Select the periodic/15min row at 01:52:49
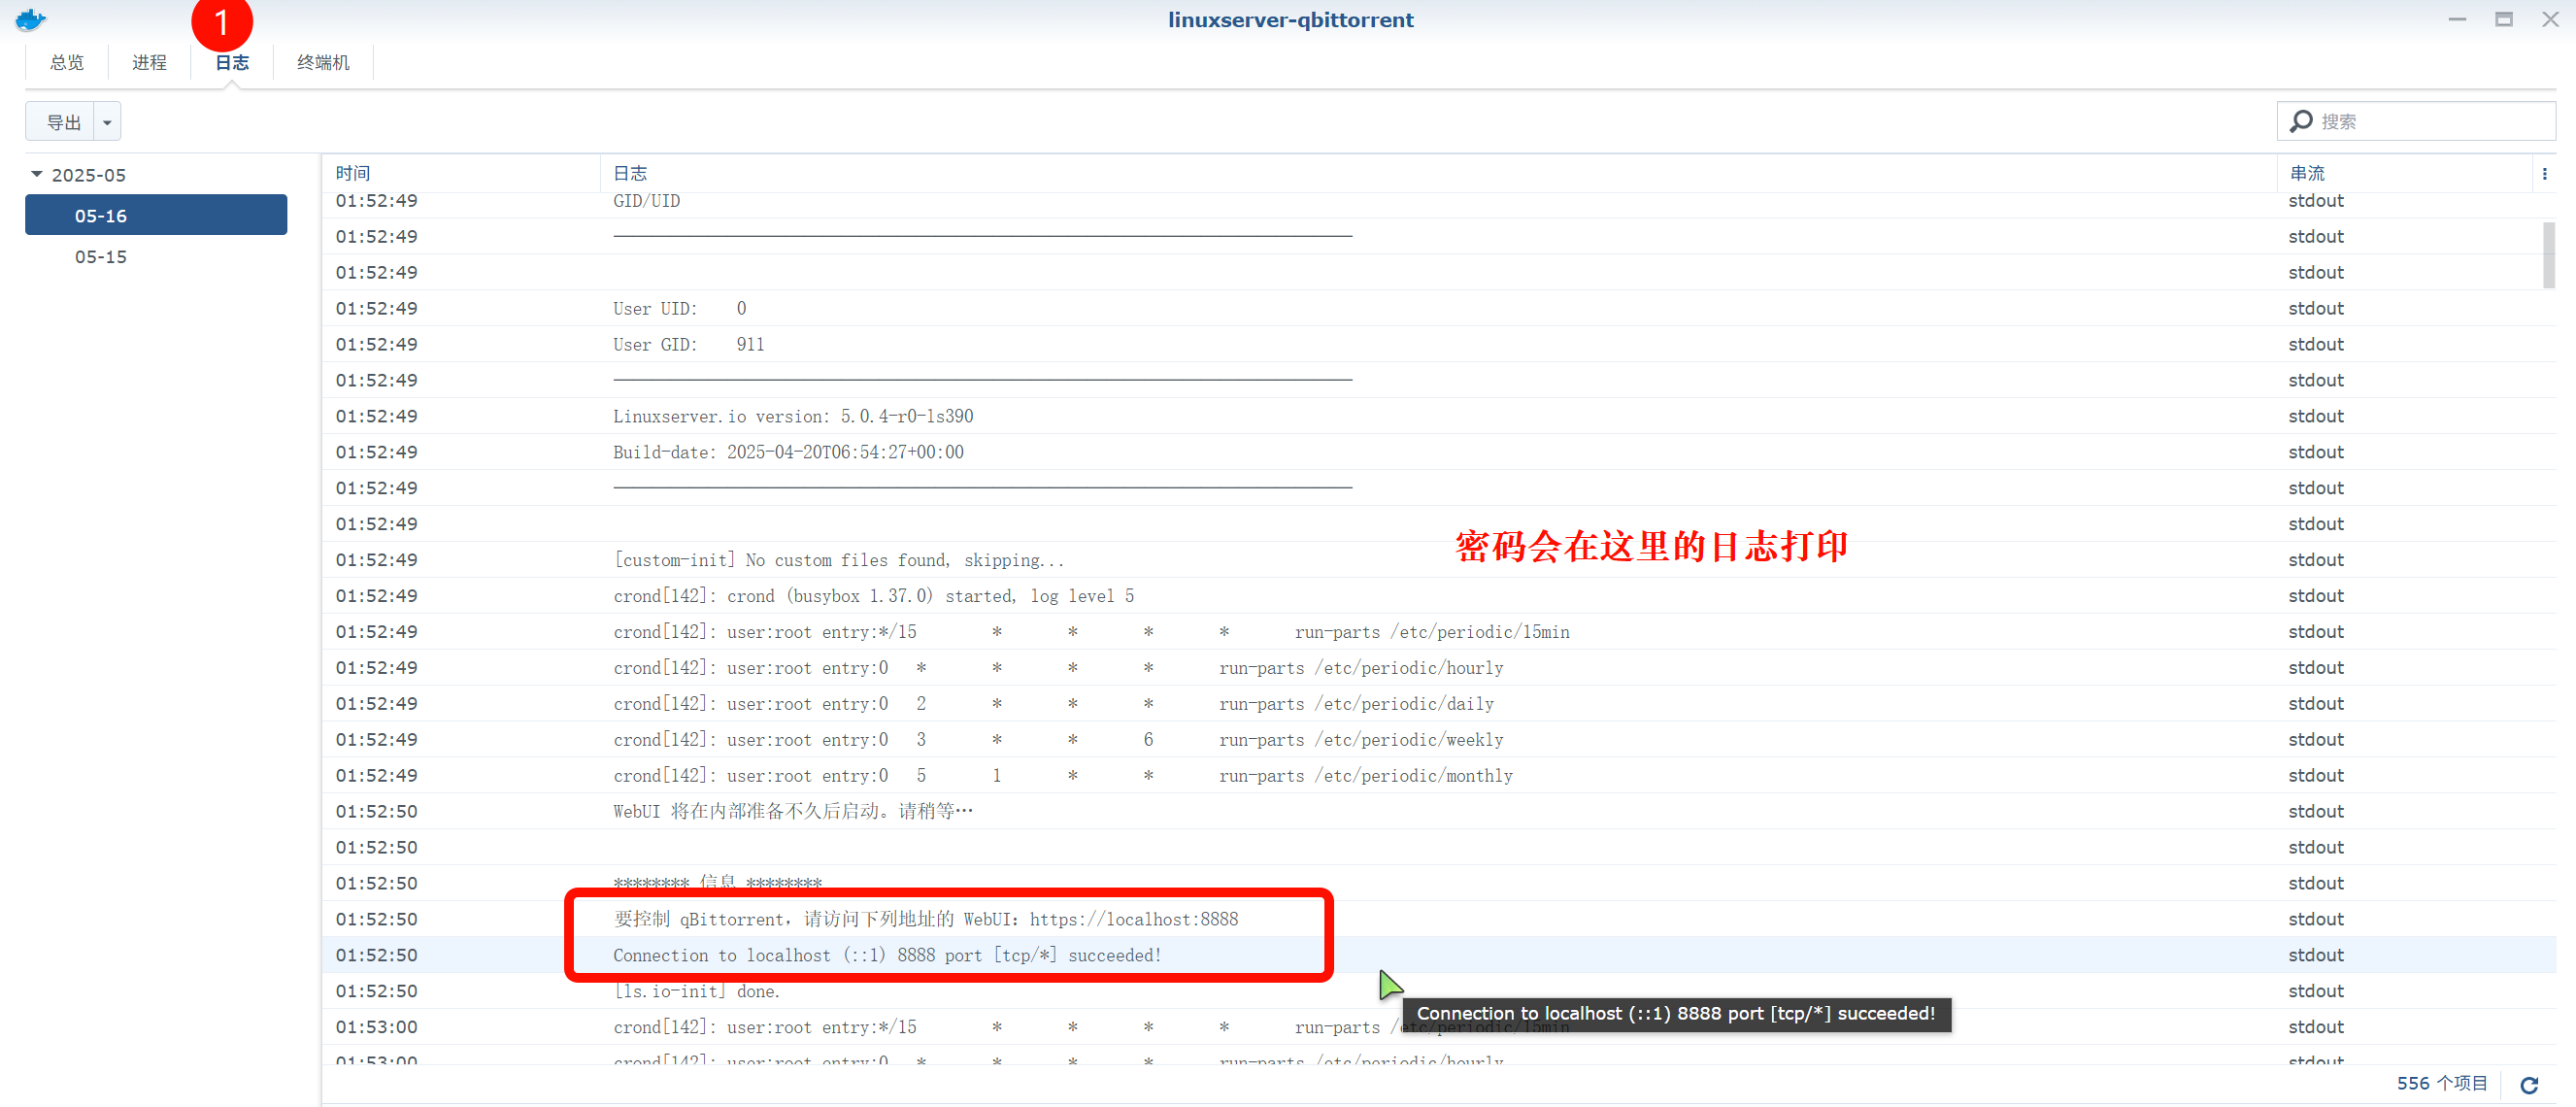This screenshot has height=1107, width=2576. click(x=1438, y=632)
